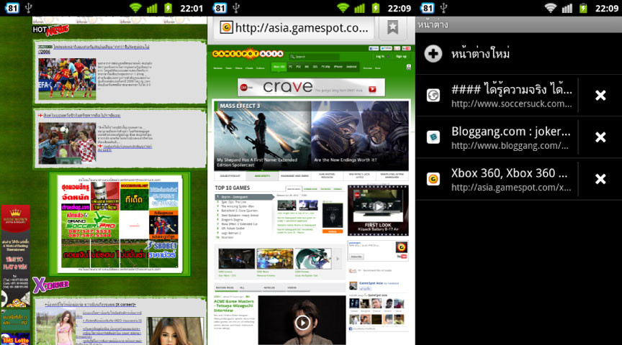Select the PC platform tab on GameSpot

click(x=290, y=67)
